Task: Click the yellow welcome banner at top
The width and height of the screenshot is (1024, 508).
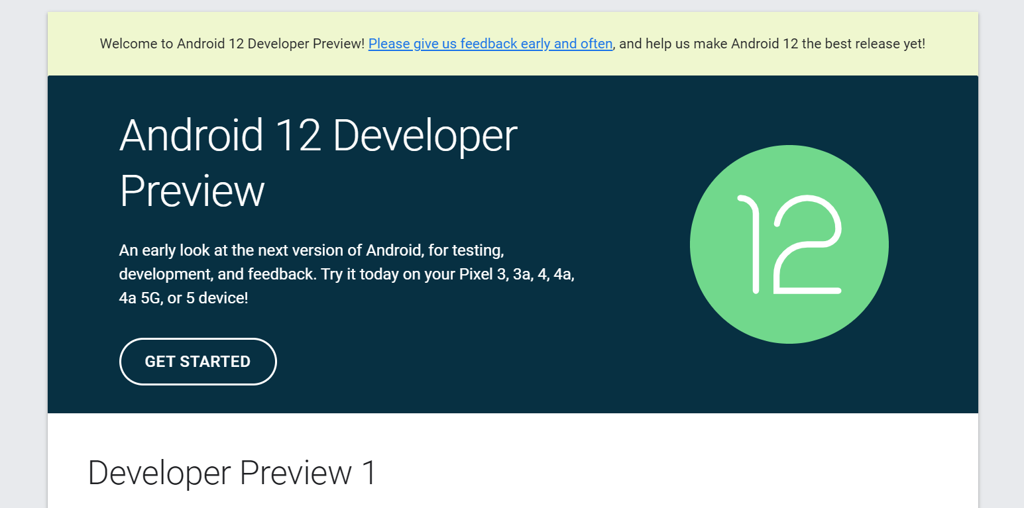Action: click(512, 44)
